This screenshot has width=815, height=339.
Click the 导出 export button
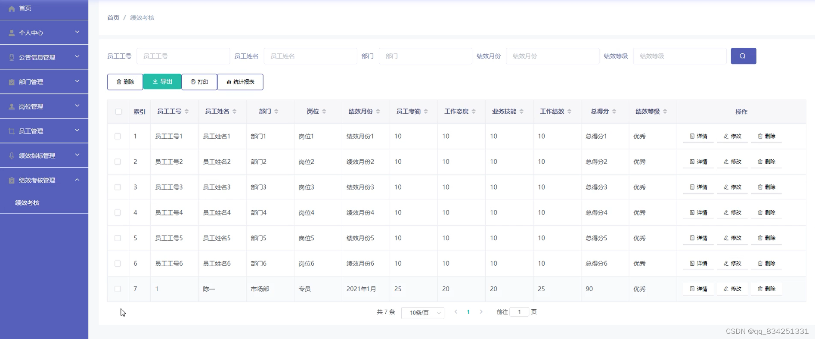point(162,82)
